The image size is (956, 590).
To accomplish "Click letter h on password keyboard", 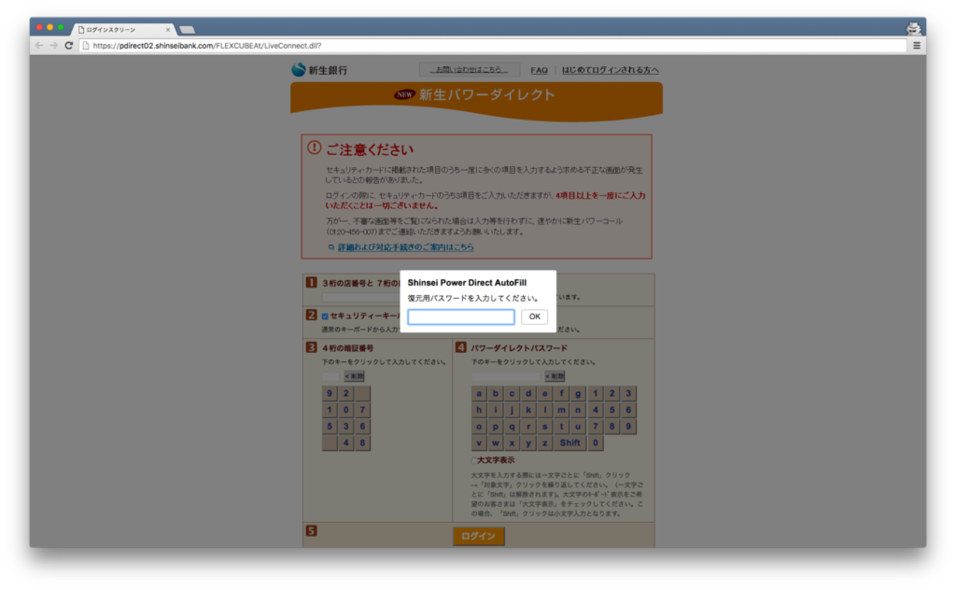I will [x=479, y=410].
